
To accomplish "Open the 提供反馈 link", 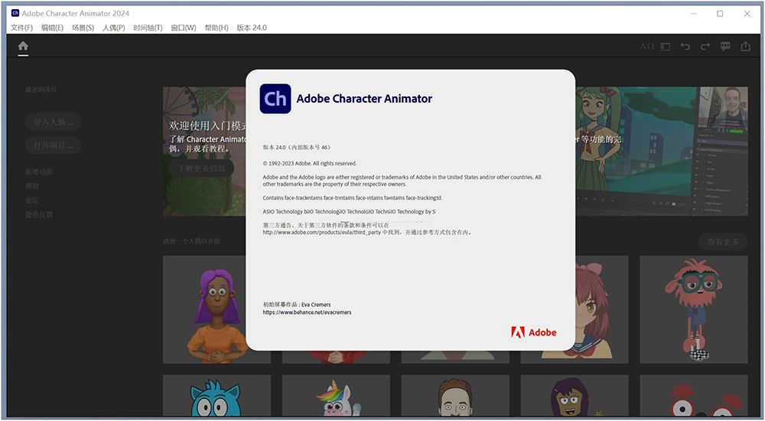I will pyautogui.click(x=39, y=214).
